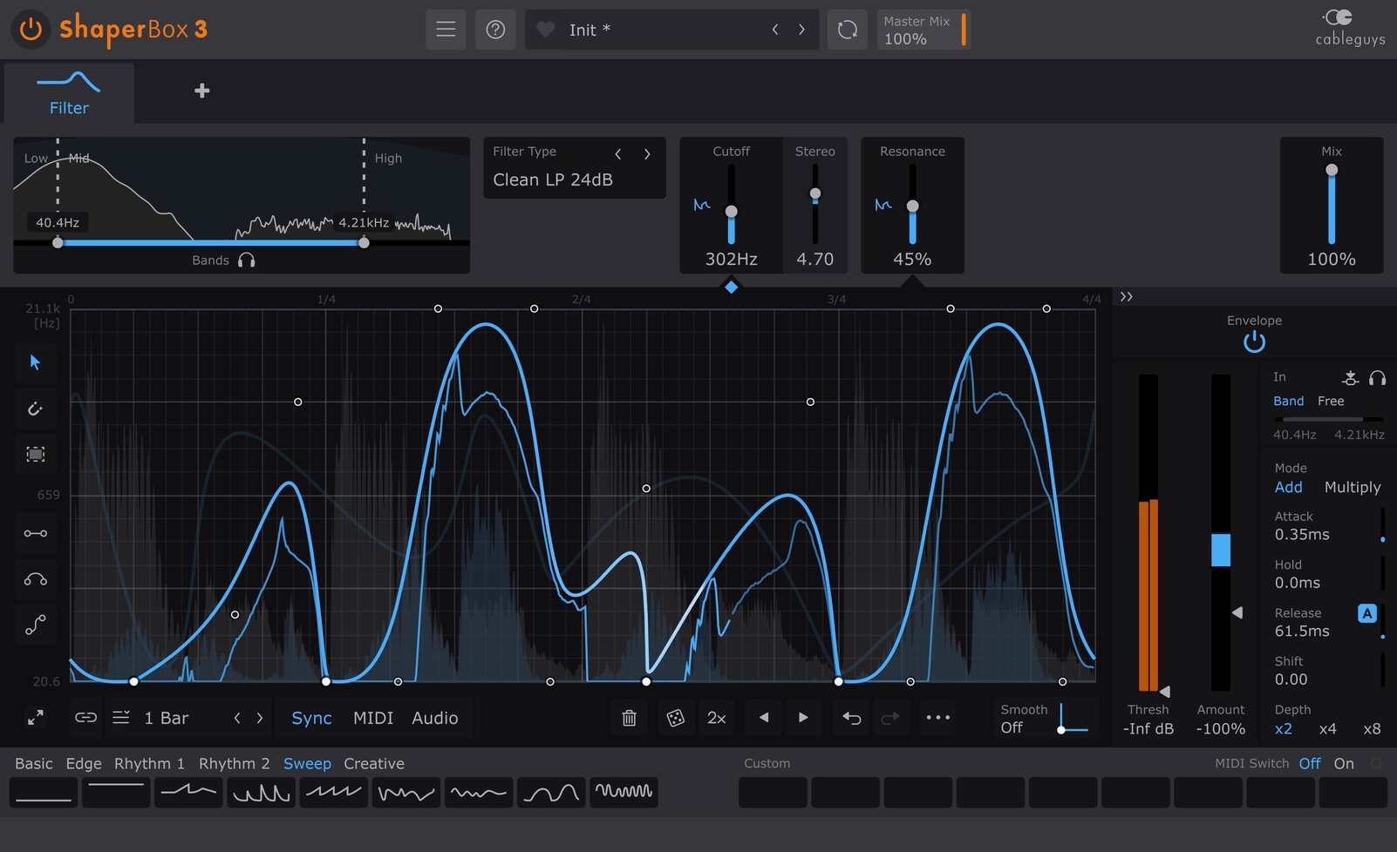Select the arrow pointer tool

36,363
